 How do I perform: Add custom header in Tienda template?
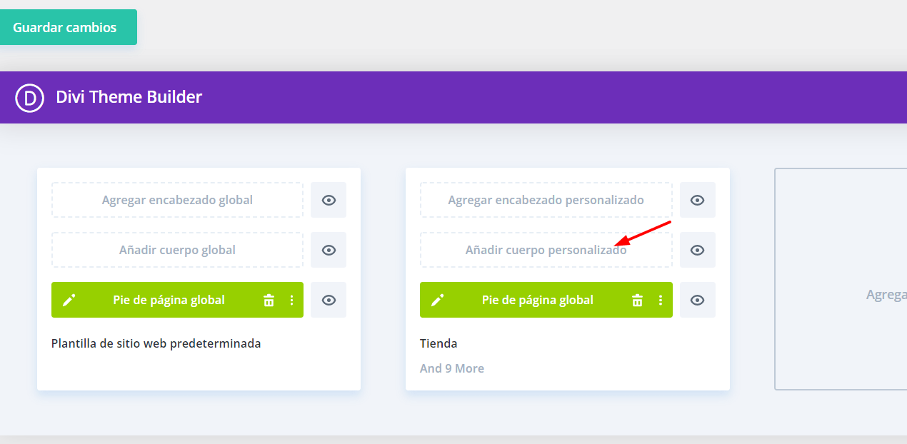pos(546,200)
